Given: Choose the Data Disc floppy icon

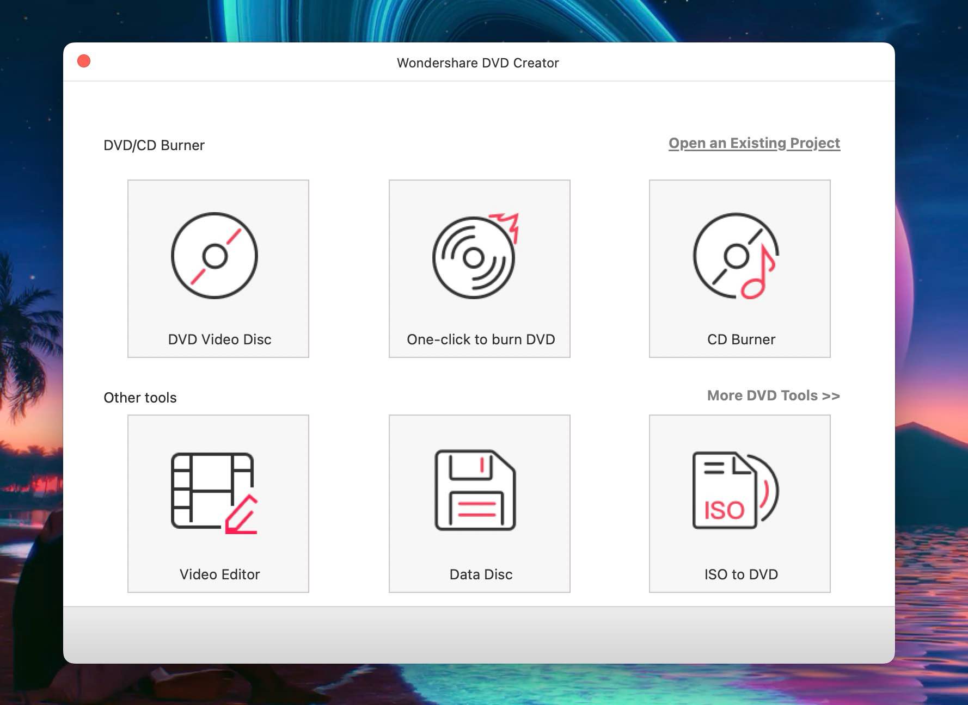Looking at the screenshot, I should (x=475, y=490).
